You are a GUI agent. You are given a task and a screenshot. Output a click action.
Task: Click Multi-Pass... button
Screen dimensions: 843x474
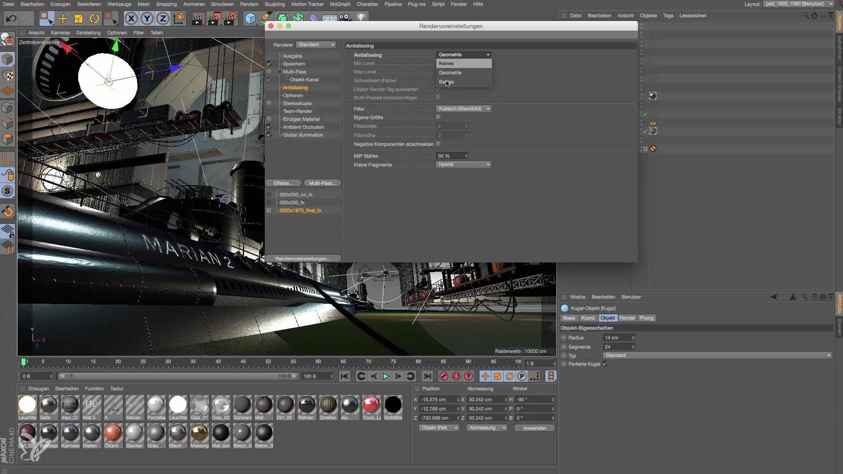pos(322,183)
